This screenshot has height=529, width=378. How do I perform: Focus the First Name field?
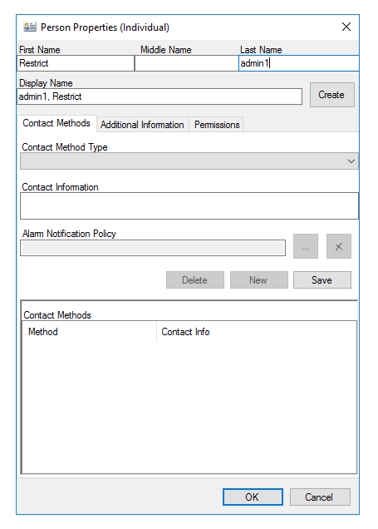point(76,63)
